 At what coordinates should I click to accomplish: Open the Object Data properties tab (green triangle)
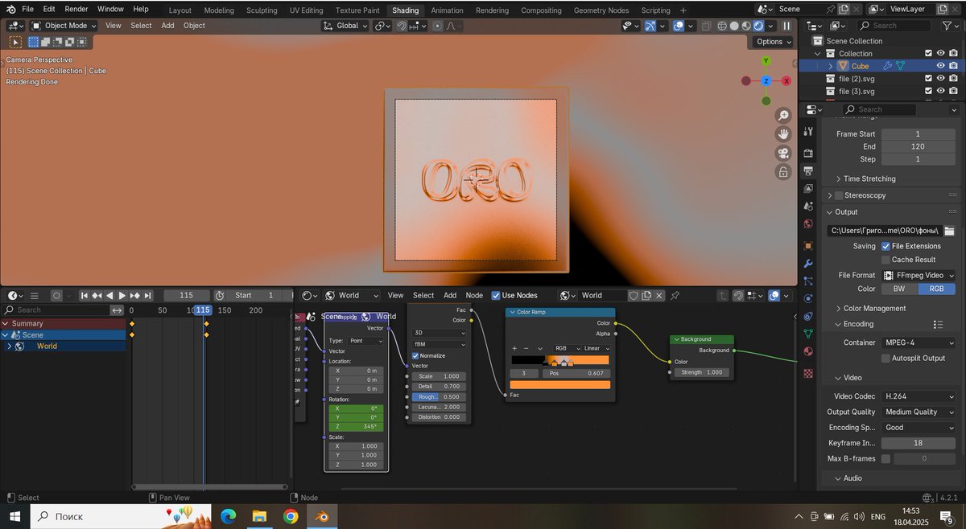click(x=808, y=333)
